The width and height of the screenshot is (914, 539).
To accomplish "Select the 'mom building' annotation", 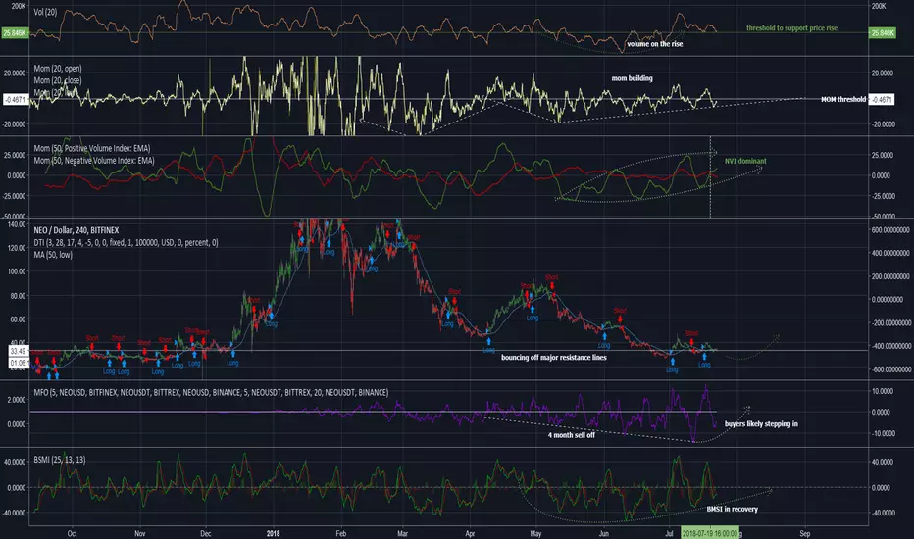I will 632,78.
